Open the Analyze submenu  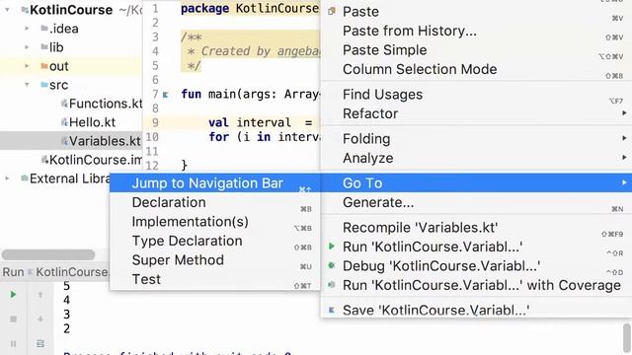(476, 158)
